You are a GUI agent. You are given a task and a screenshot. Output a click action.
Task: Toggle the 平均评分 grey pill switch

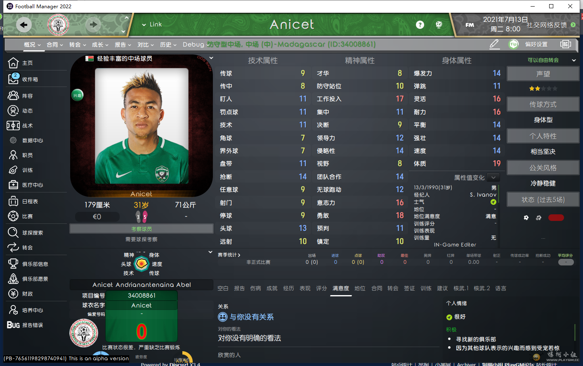pyautogui.click(x=566, y=262)
